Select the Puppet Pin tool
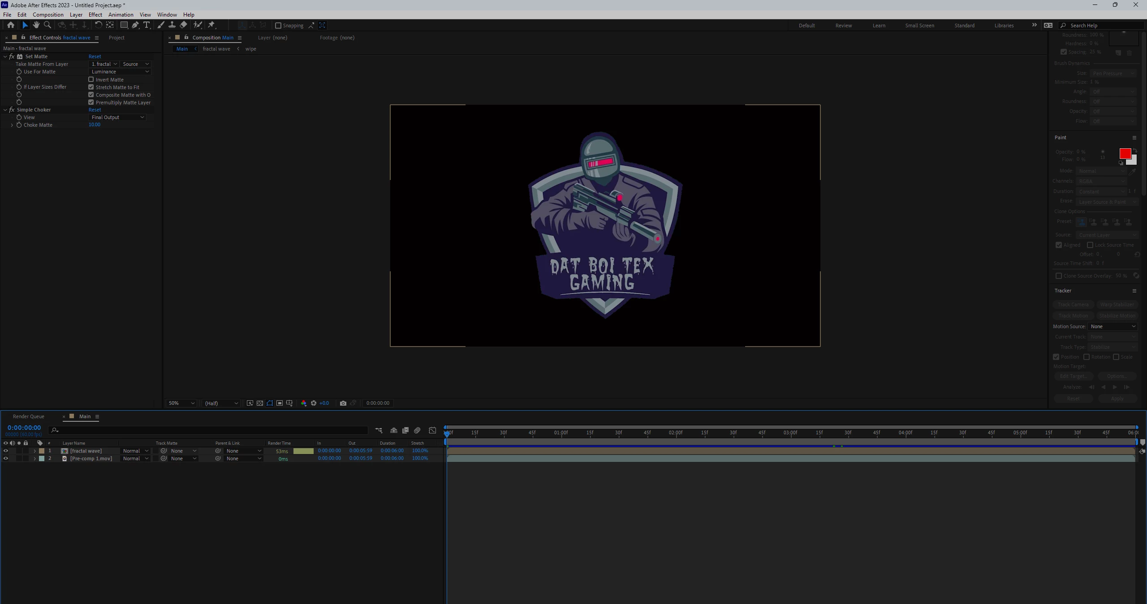Image resolution: width=1147 pixels, height=604 pixels. tap(211, 25)
